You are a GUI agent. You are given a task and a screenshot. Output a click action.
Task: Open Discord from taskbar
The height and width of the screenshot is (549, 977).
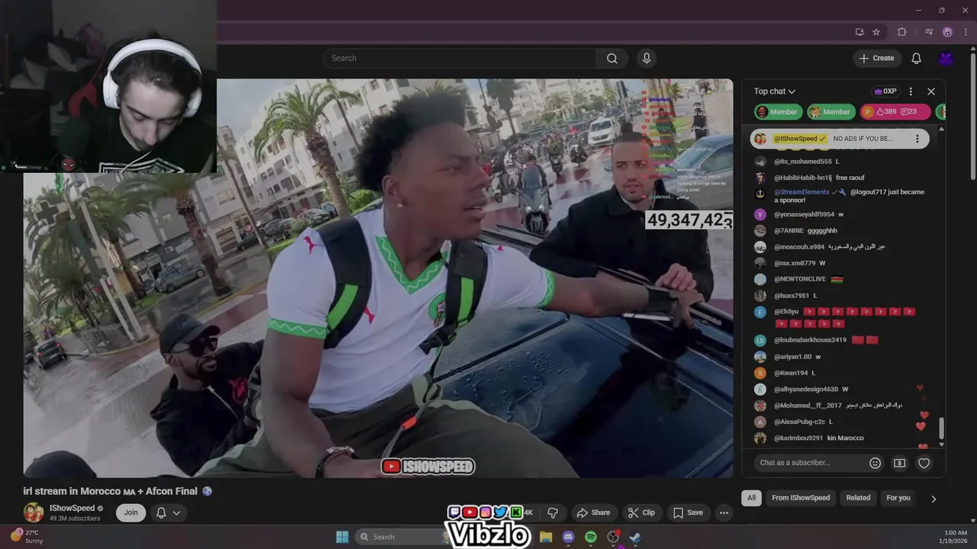pos(568,537)
